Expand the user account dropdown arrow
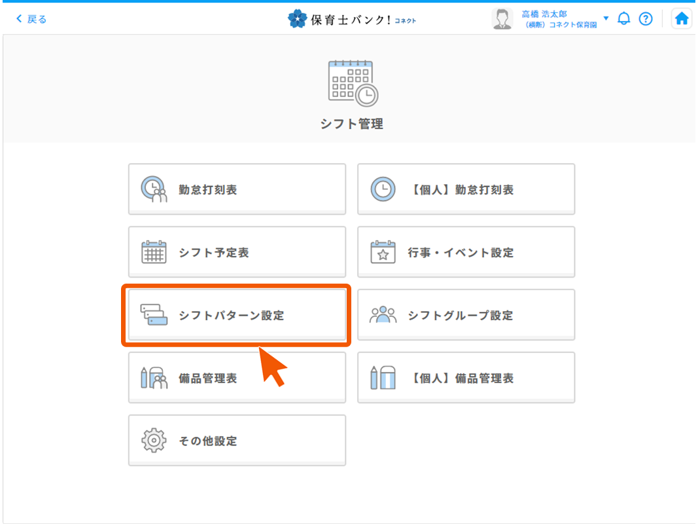The height and width of the screenshot is (524, 698). pyautogui.click(x=606, y=18)
